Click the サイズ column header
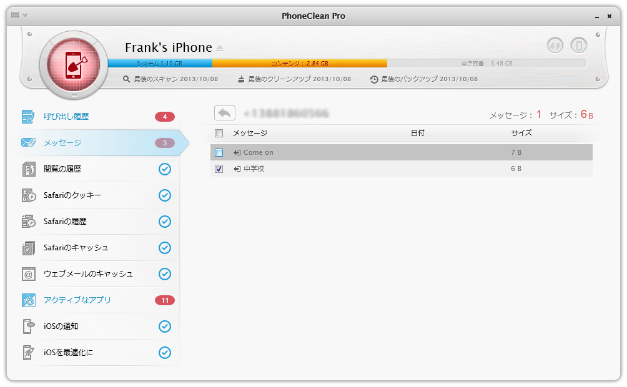The width and height of the screenshot is (627, 387). click(x=522, y=133)
